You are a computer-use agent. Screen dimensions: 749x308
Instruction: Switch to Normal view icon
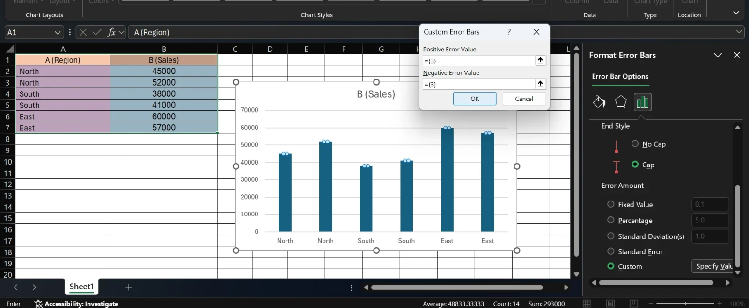[x=587, y=303]
